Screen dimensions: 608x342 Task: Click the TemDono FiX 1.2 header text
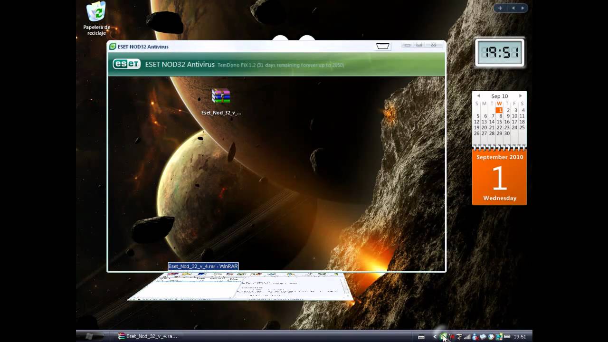click(x=281, y=65)
